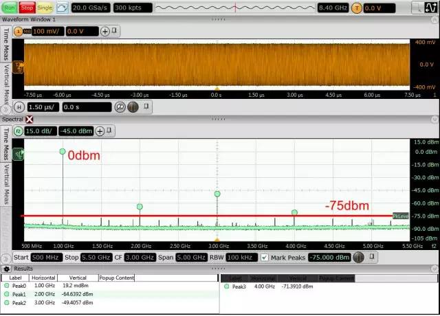
Task: Pin the f2 function control bar
Action: 109,130
